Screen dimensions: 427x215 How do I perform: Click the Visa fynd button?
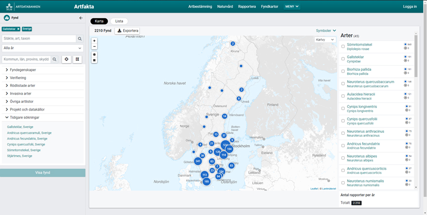43,172
